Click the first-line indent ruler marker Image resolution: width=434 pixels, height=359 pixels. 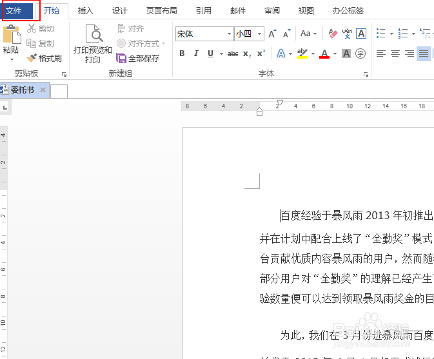(280, 102)
